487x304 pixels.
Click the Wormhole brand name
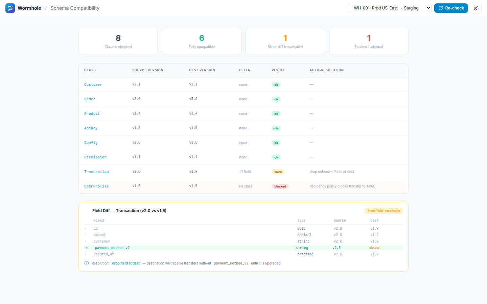pos(29,8)
